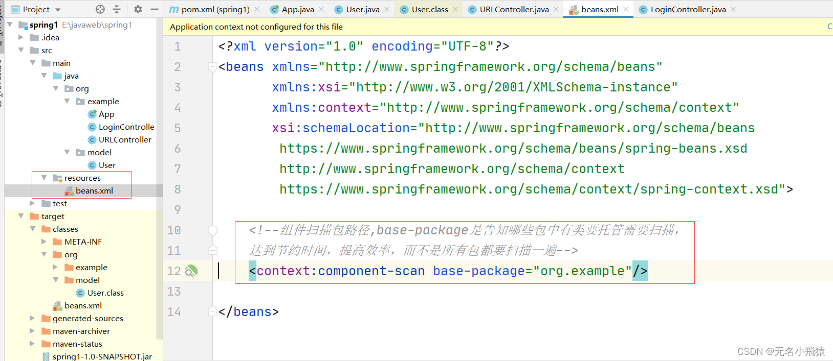The image size is (833, 361).
Task: Close the App.java tab
Action: [321, 9]
